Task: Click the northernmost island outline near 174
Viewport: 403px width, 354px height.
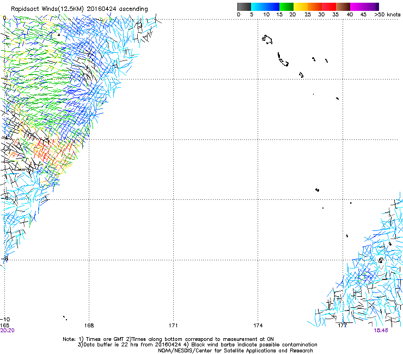Action: (x=267, y=39)
